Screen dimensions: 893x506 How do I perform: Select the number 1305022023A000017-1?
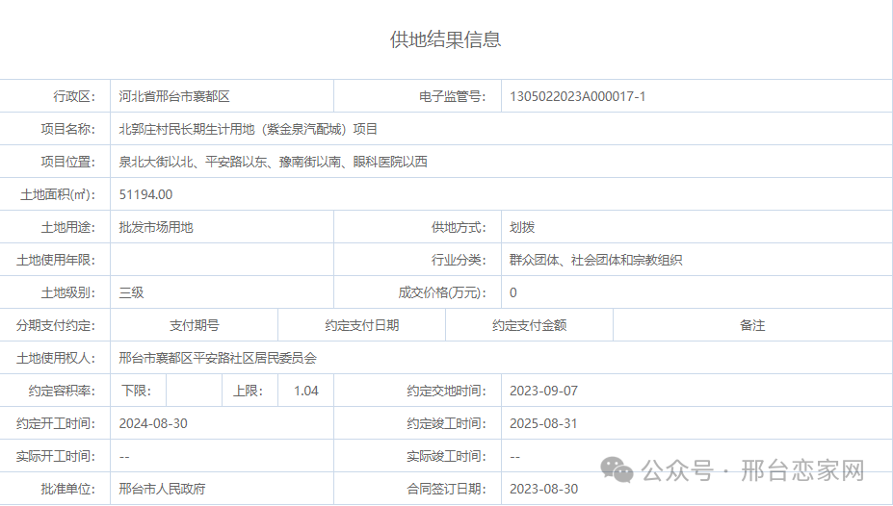[577, 96]
